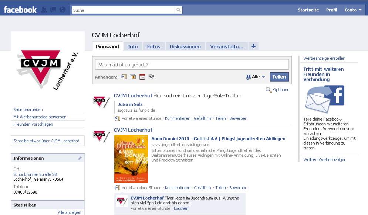This screenshot has height=215, width=368.
Task: Open the Alle audience dropdown
Action: pos(256,77)
